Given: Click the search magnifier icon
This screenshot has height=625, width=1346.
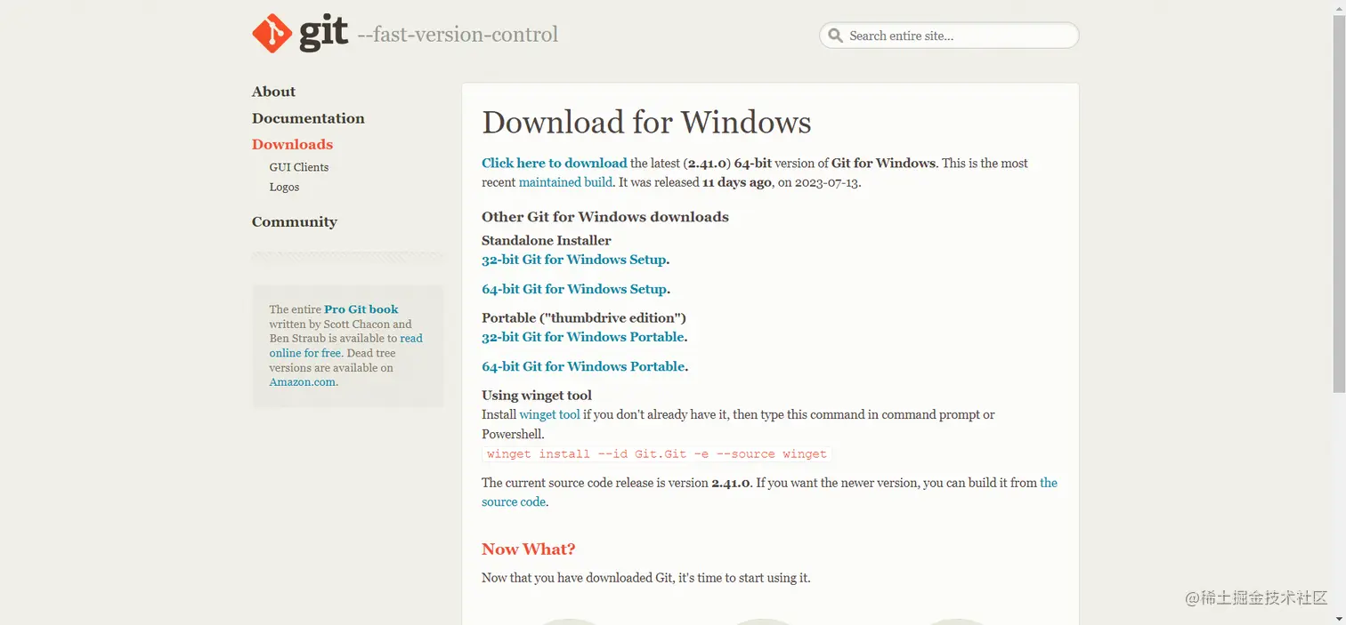Looking at the screenshot, I should 835,36.
